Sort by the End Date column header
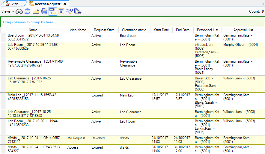The image size is (265, 154). (x=183, y=30)
